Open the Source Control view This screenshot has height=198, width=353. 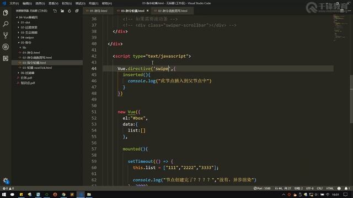click(6, 35)
